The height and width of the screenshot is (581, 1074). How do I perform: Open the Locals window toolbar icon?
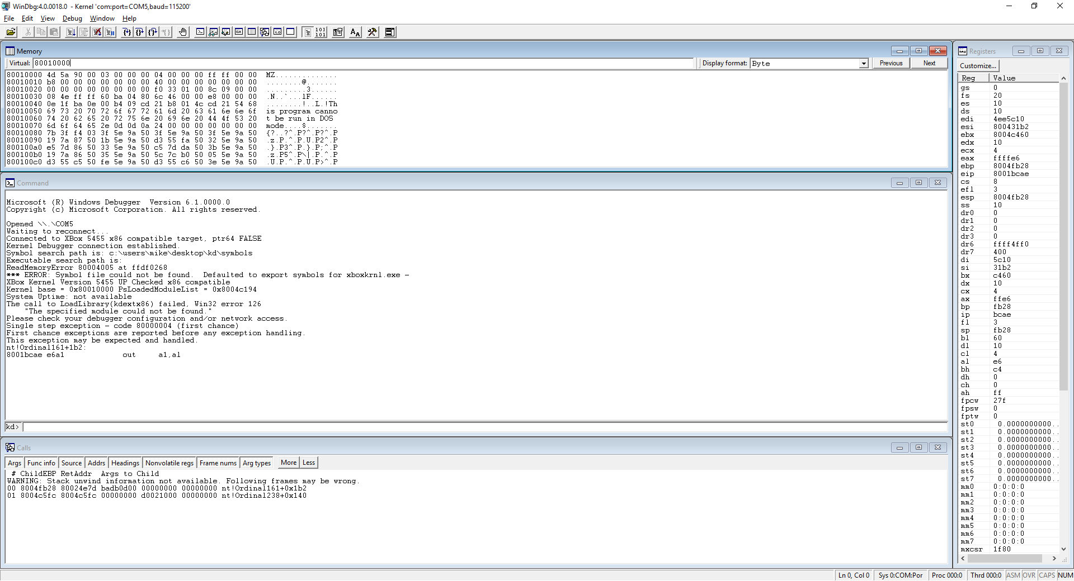point(226,32)
